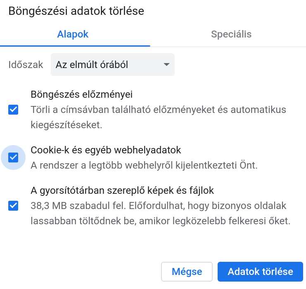Confirm with the Adatok törlése button

260,272
